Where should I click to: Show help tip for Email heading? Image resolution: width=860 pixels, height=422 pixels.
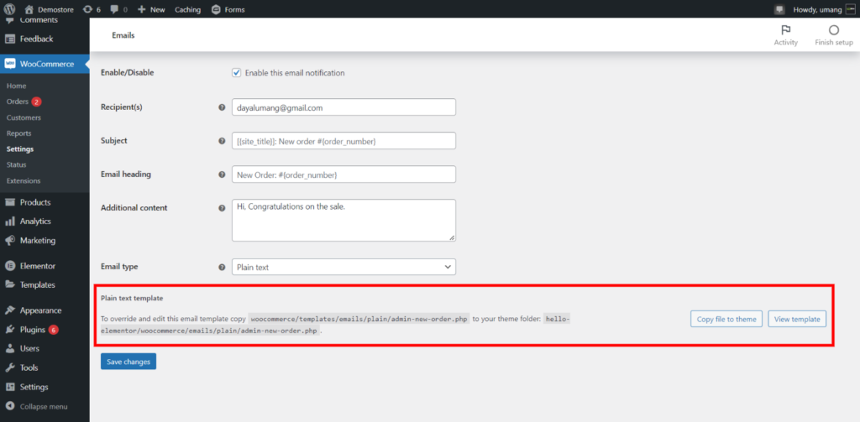222,175
